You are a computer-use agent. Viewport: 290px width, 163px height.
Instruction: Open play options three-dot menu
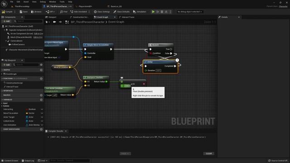tap(170, 12)
